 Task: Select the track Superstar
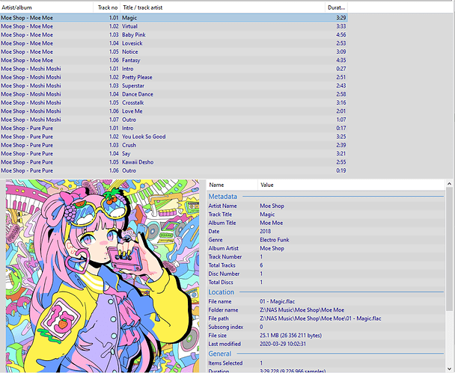pos(174,86)
